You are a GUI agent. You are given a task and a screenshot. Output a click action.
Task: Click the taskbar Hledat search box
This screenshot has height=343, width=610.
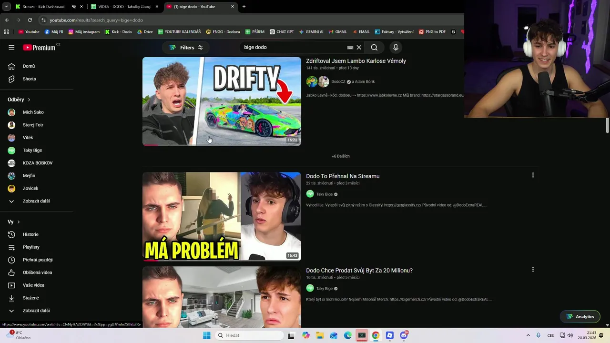click(249, 335)
